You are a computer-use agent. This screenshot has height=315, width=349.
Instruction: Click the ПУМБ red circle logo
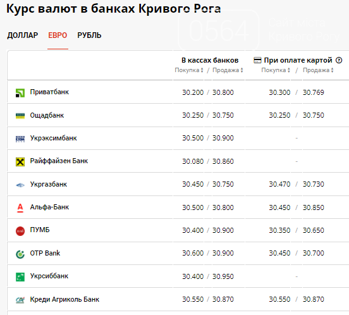point(20,231)
